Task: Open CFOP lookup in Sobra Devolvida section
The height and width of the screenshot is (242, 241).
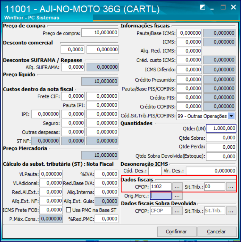Action: (x=177, y=211)
